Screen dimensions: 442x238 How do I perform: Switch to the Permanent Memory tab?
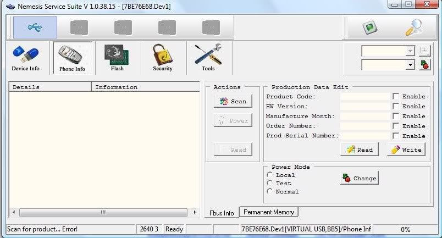269,212
